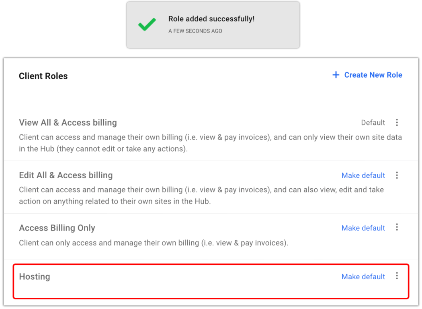Click the View All & Access billing description text
This screenshot has width=422, height=309.
point(210,143)
